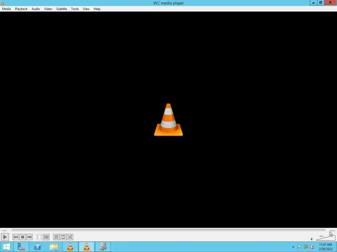Viewport: 337px width, 252px height.
Task: Open the Video menu
Action: point(48,9)
